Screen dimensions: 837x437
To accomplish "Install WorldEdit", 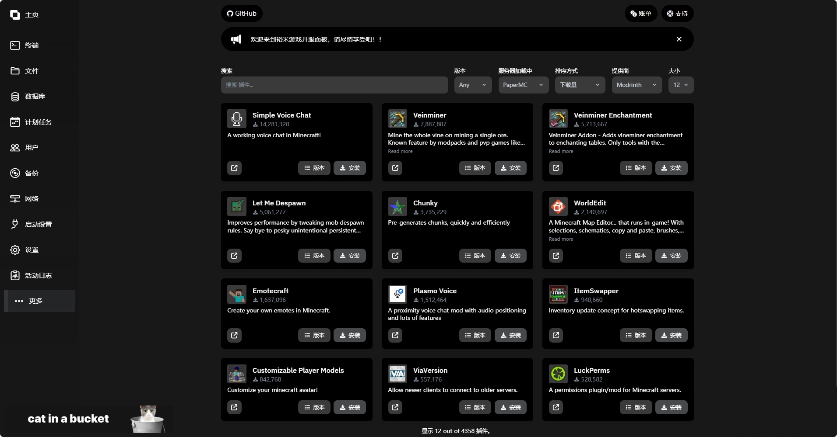I will [x=672, y=256].
